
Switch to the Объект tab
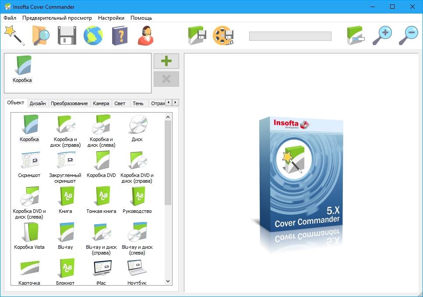pos(16,103)
